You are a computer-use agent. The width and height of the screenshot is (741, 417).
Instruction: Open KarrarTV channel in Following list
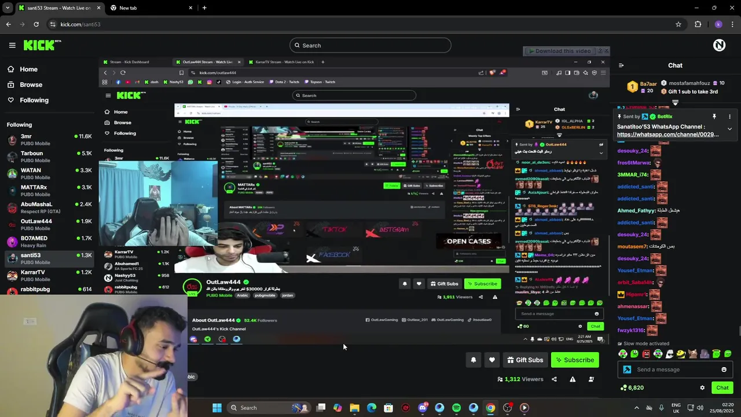click(49, 276)
